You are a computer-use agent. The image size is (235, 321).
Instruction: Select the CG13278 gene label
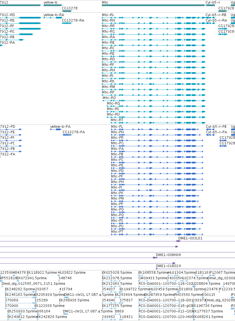tap(70, 8)
